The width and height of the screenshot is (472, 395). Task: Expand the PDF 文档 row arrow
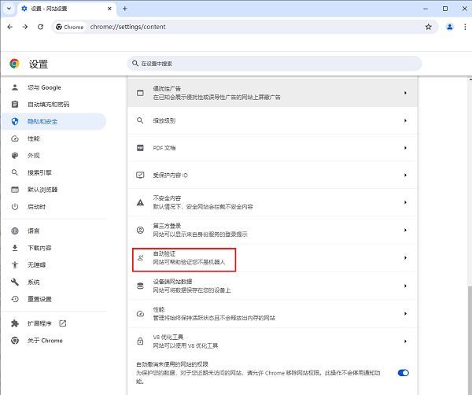click(405, 147)
